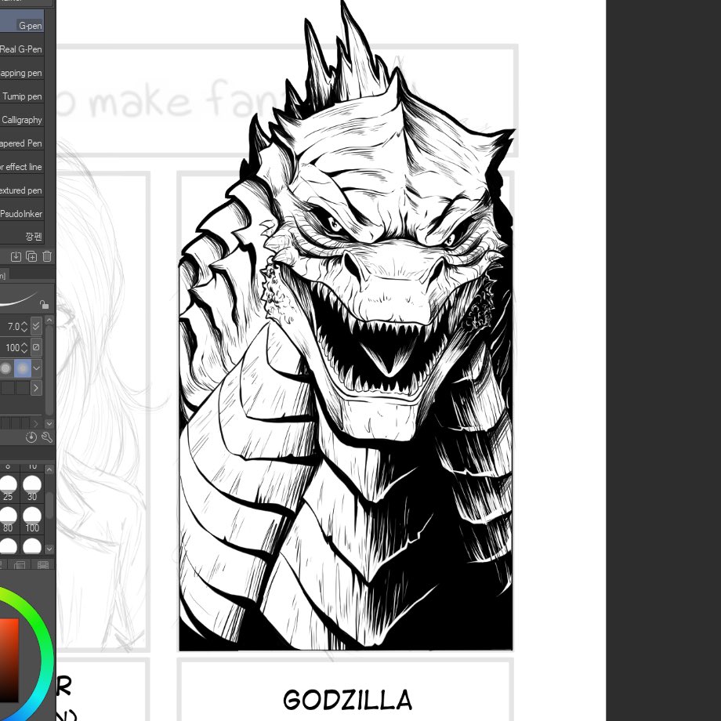Viewport: 721px width, 721px height.
Task: Expand the stabilization row arrow
Action: [36, 388]
